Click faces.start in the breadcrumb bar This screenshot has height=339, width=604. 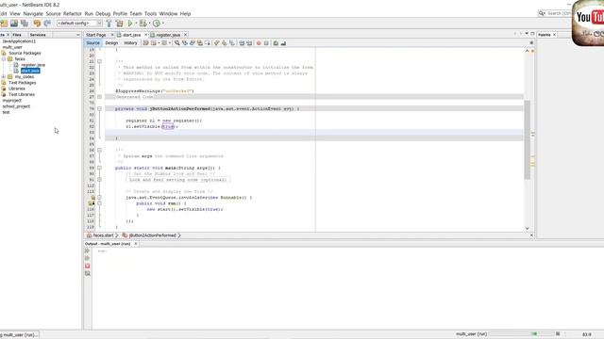(103, 235)
